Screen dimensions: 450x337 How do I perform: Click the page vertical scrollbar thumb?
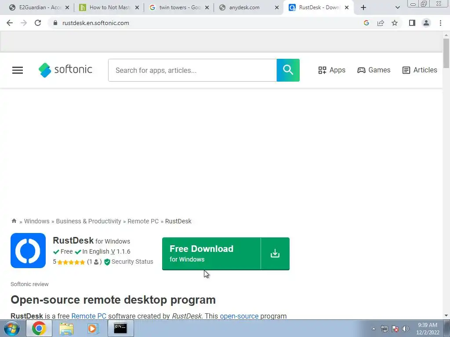point(446,53)
